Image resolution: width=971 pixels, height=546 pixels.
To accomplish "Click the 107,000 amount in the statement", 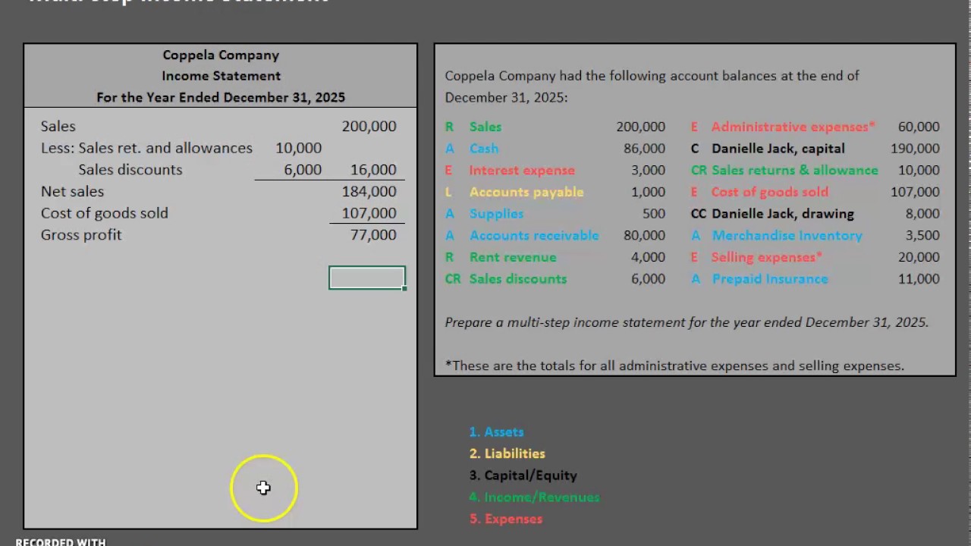I will pos(369,213).
